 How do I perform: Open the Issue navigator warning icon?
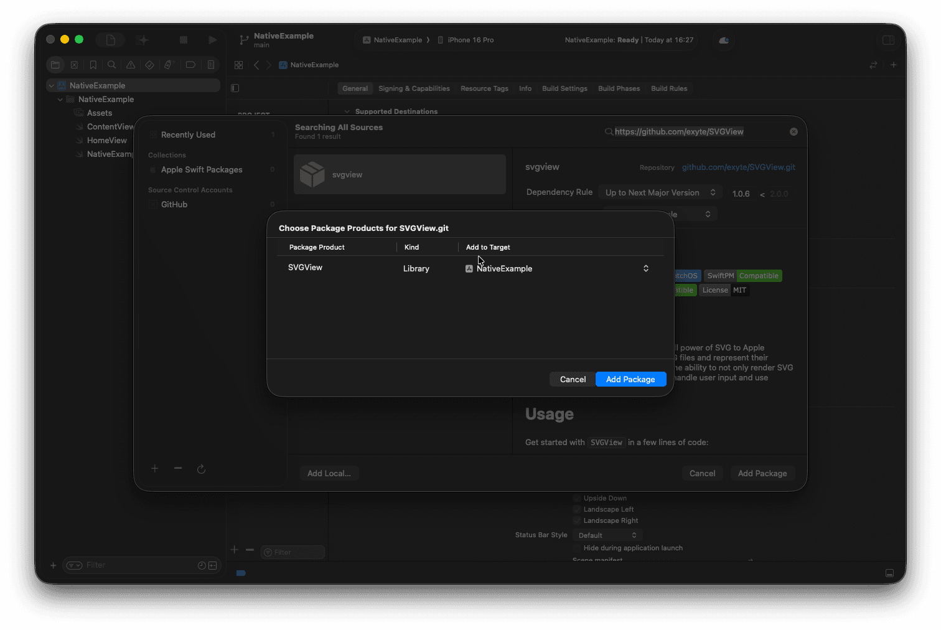pyautogui.click(x=131, y=65)
